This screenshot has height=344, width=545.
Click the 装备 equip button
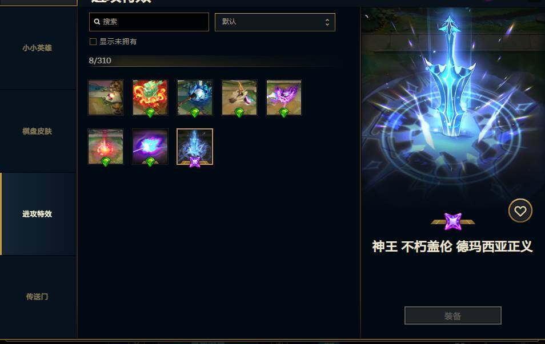pos(452,315)
